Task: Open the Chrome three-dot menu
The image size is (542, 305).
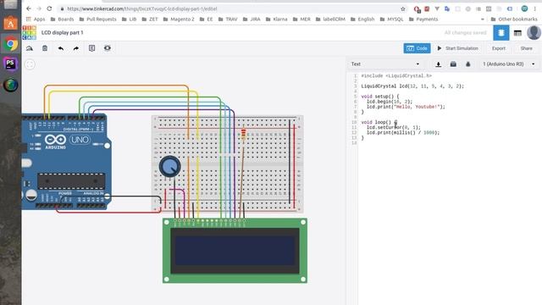Action: tap(535, 9)
